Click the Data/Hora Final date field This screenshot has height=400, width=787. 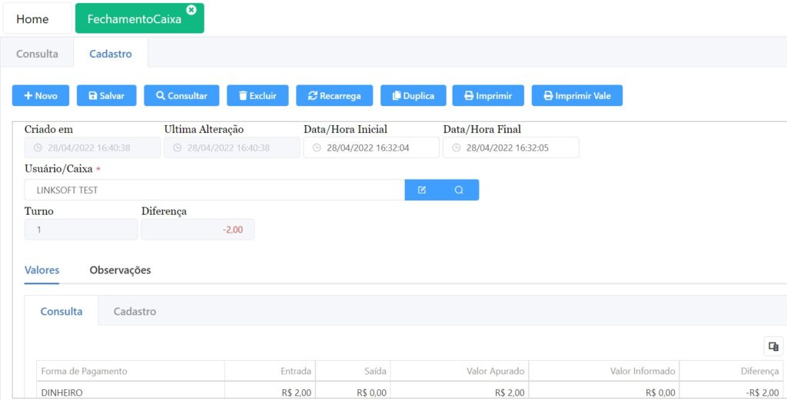tap(511, 147)
